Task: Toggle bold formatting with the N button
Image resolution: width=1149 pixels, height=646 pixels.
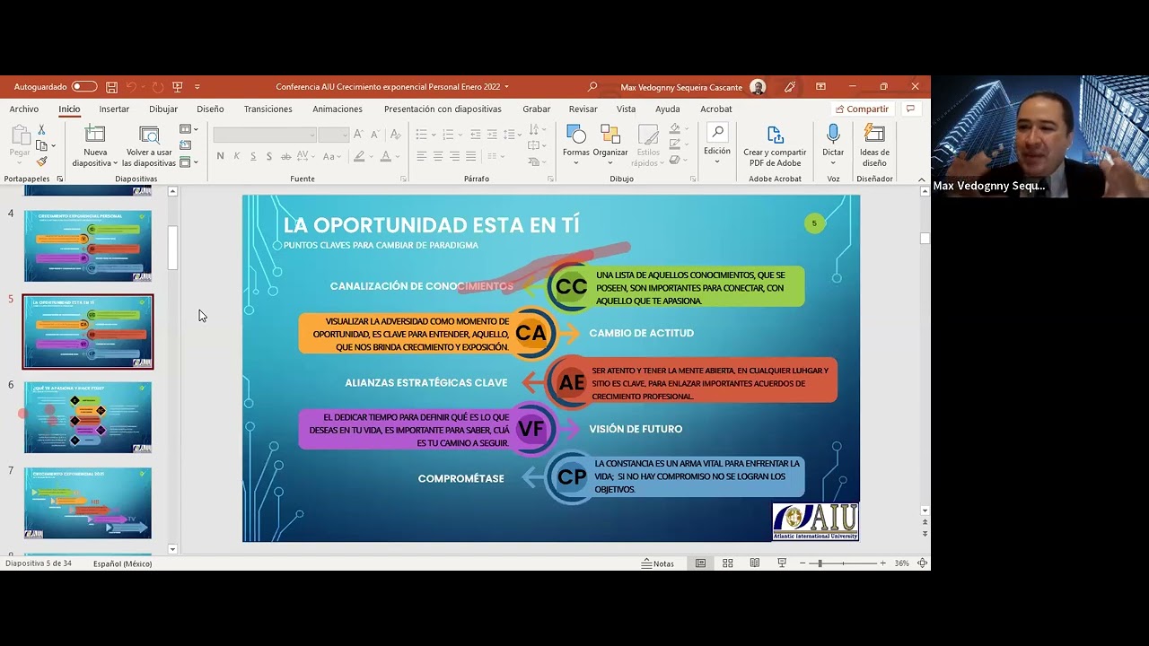Action: [x=219, y=155]
